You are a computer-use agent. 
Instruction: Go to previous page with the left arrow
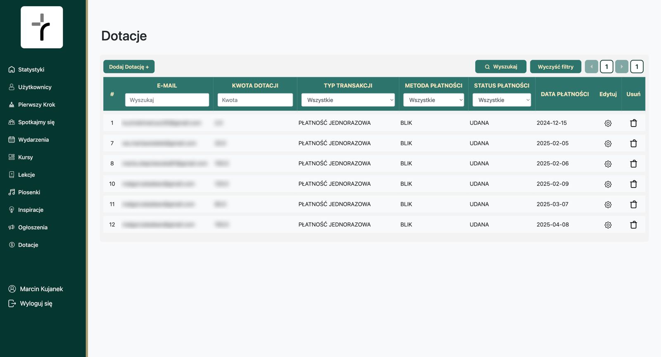[591, 67]
